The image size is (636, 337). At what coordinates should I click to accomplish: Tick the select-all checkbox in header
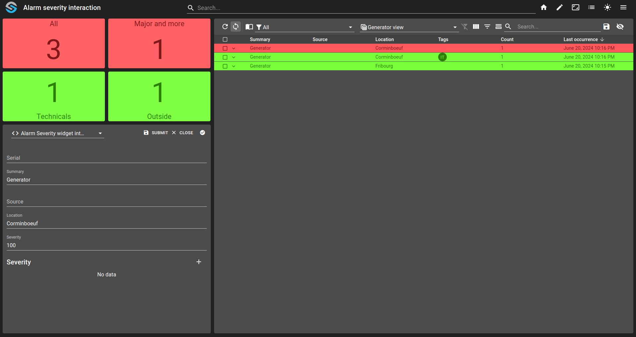tap(225, 39)
